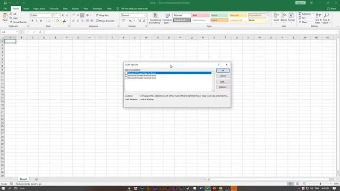Click Cancel in the COM Add-ins dialog

coord(223,76)
